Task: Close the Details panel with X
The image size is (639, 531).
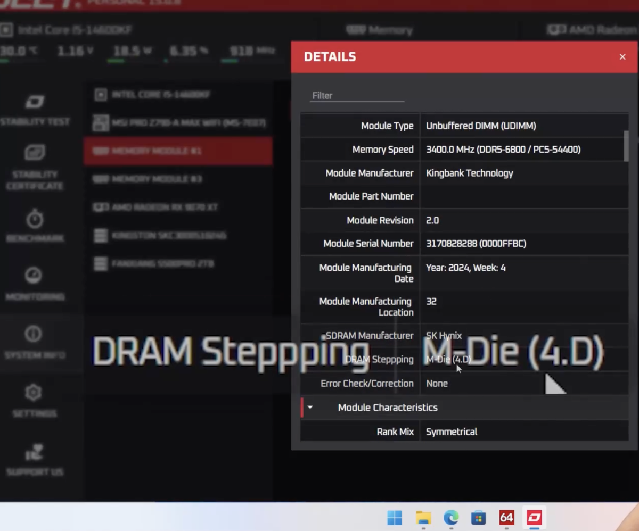Action: pyautogui.click(x=622, y=56)
